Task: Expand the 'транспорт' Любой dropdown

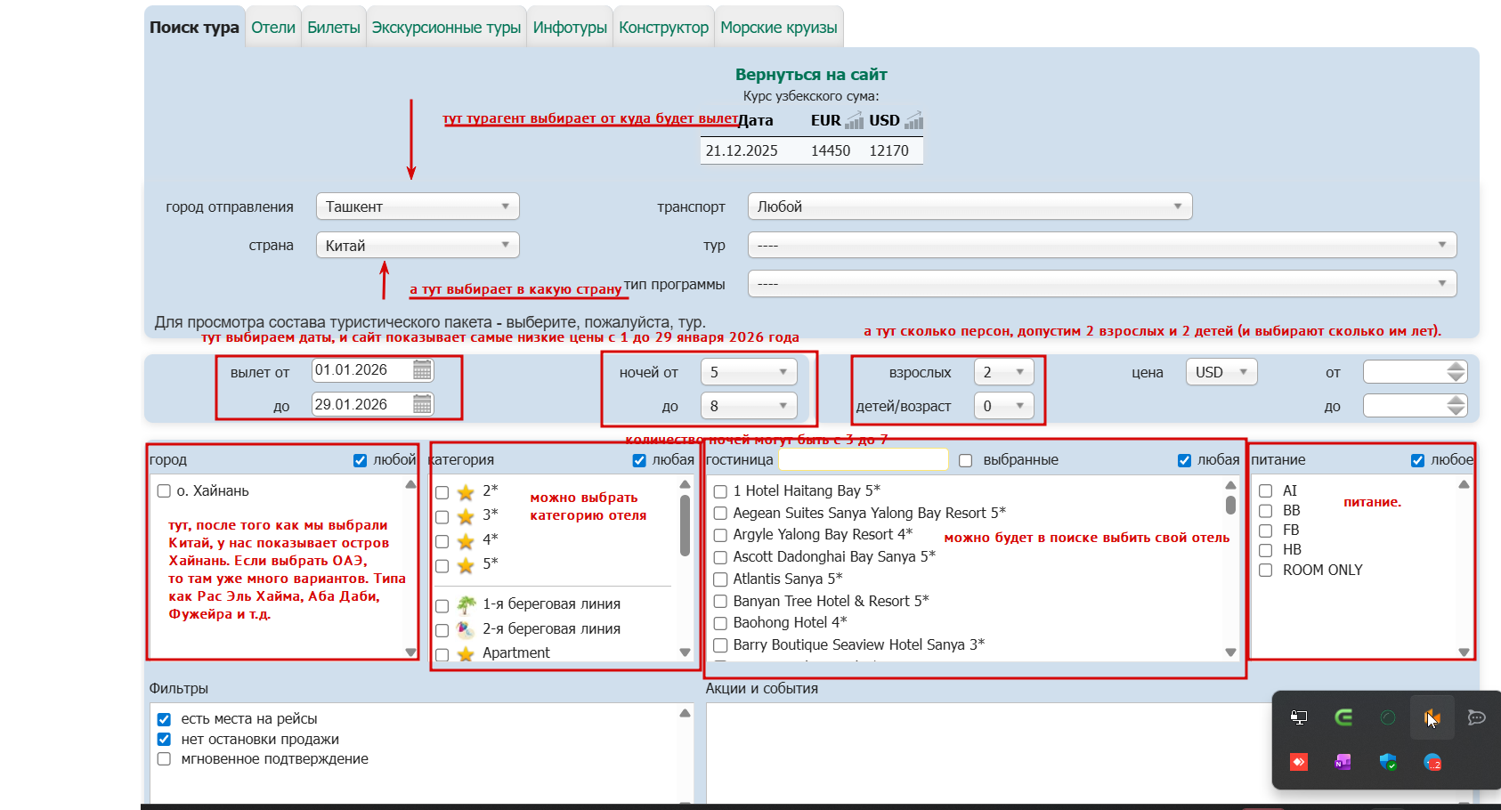Action: click(970, 207)
